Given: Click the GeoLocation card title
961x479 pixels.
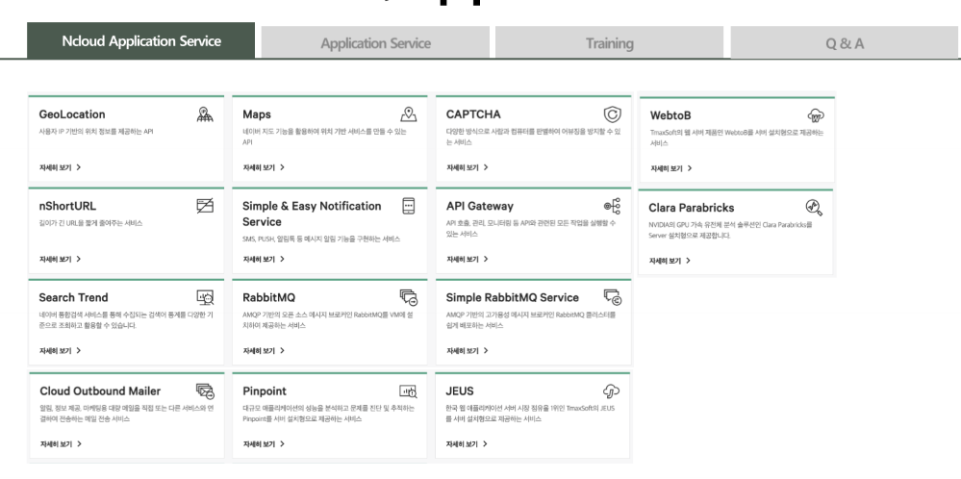Looking at the screenshot, I should point(72,114).
